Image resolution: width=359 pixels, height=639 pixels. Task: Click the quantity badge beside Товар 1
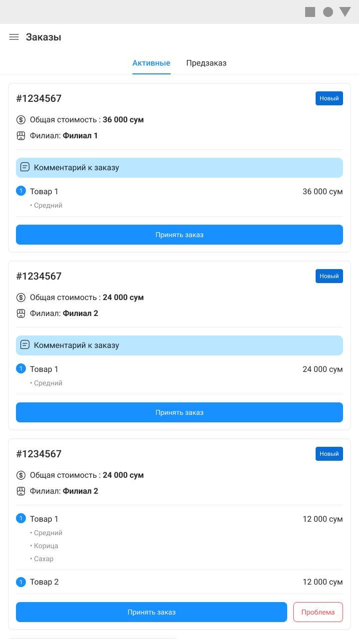[x=21, y=191]
